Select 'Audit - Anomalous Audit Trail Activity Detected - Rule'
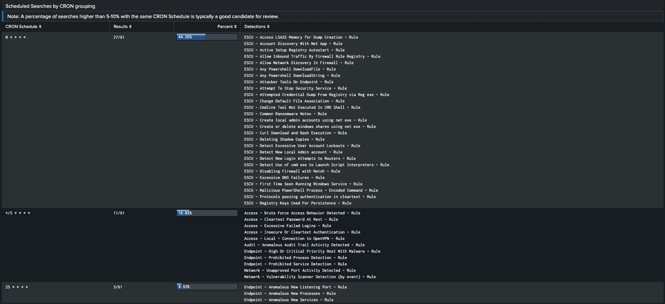665x304 pixels. point(305,245)
